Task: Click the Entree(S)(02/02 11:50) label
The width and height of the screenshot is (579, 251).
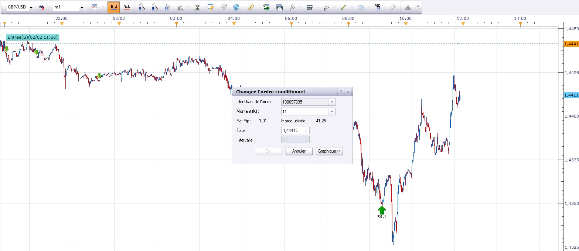Action: (32, 37)
